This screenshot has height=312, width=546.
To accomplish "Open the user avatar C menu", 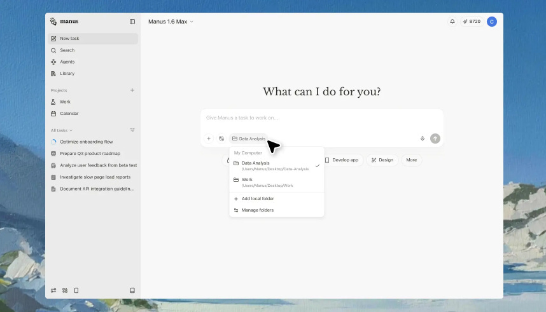I will point(492,22).
